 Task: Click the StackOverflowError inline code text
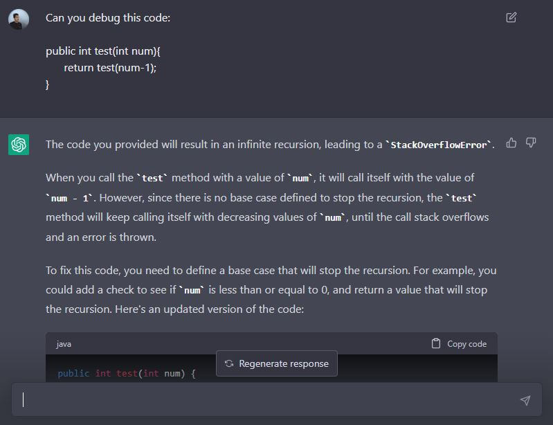(x=440, y=145)
